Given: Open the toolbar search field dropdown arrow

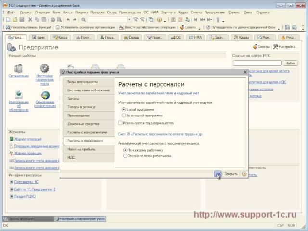Looking at the screenshot, I should click(x=128, y=20).
